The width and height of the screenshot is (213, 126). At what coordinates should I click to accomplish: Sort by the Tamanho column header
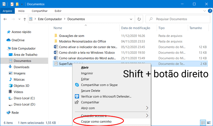196,28
